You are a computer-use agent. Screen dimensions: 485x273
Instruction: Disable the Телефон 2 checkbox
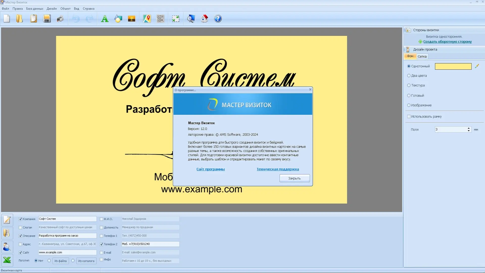coord(102,244)
